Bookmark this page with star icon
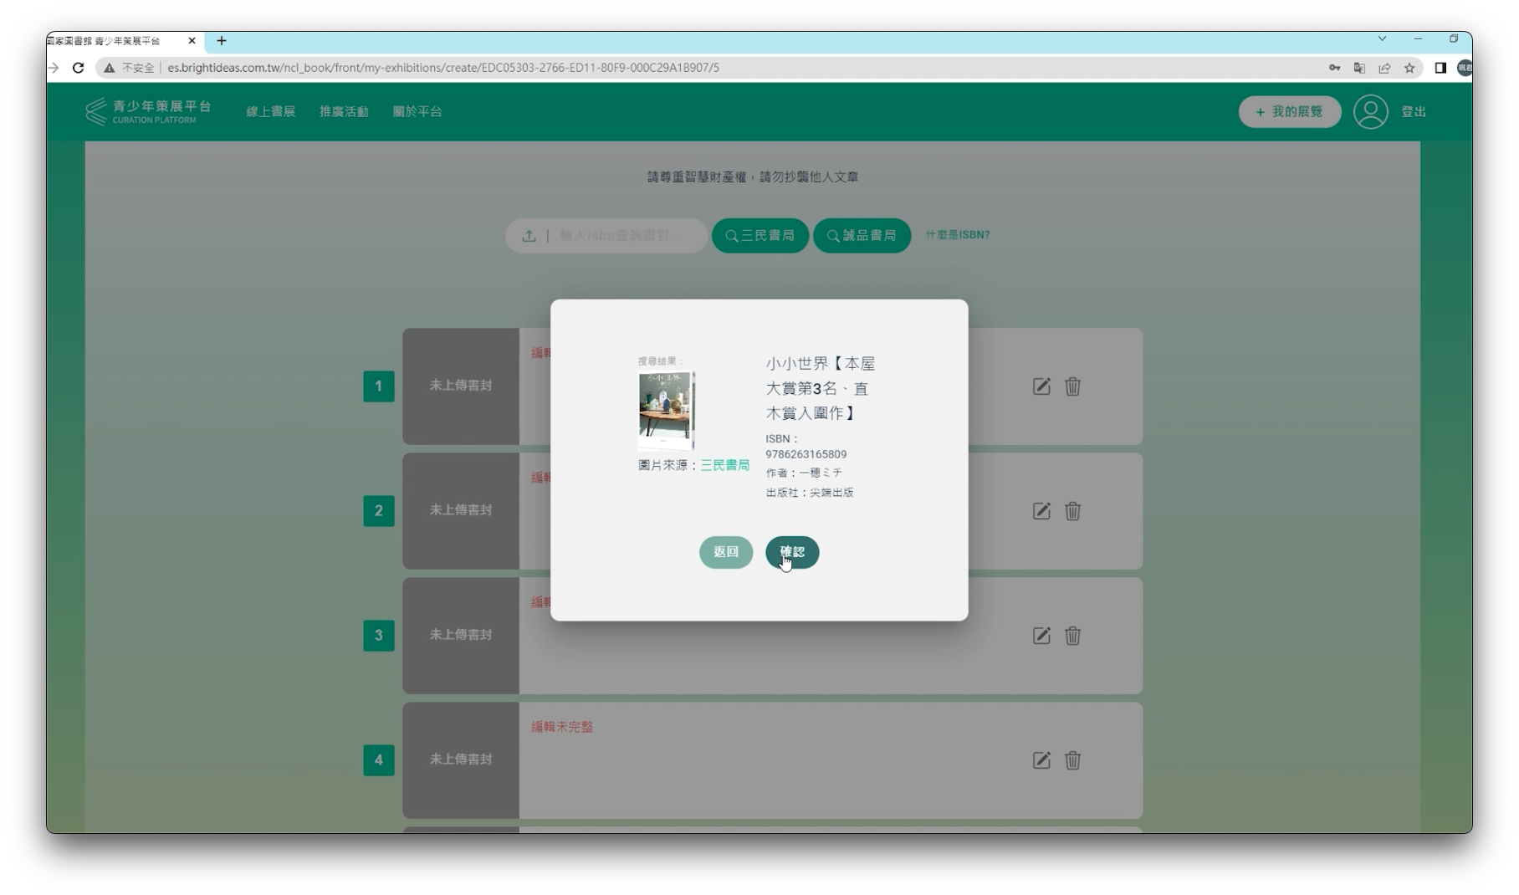This screenshot has height=895, width=1519. 1409,68
